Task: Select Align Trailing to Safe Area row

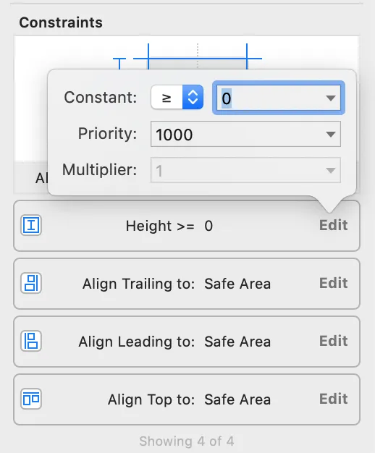Action: pyautogui.click(x=187, y=284)
